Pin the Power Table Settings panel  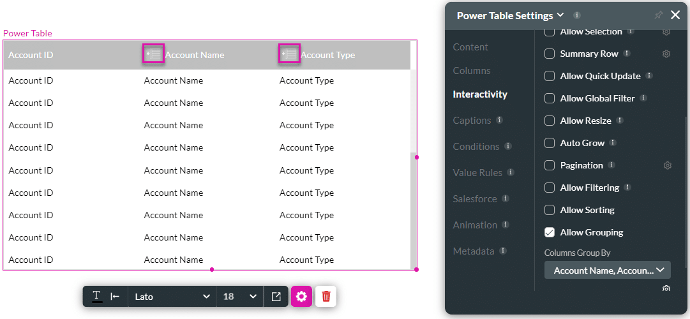[658, 15]
